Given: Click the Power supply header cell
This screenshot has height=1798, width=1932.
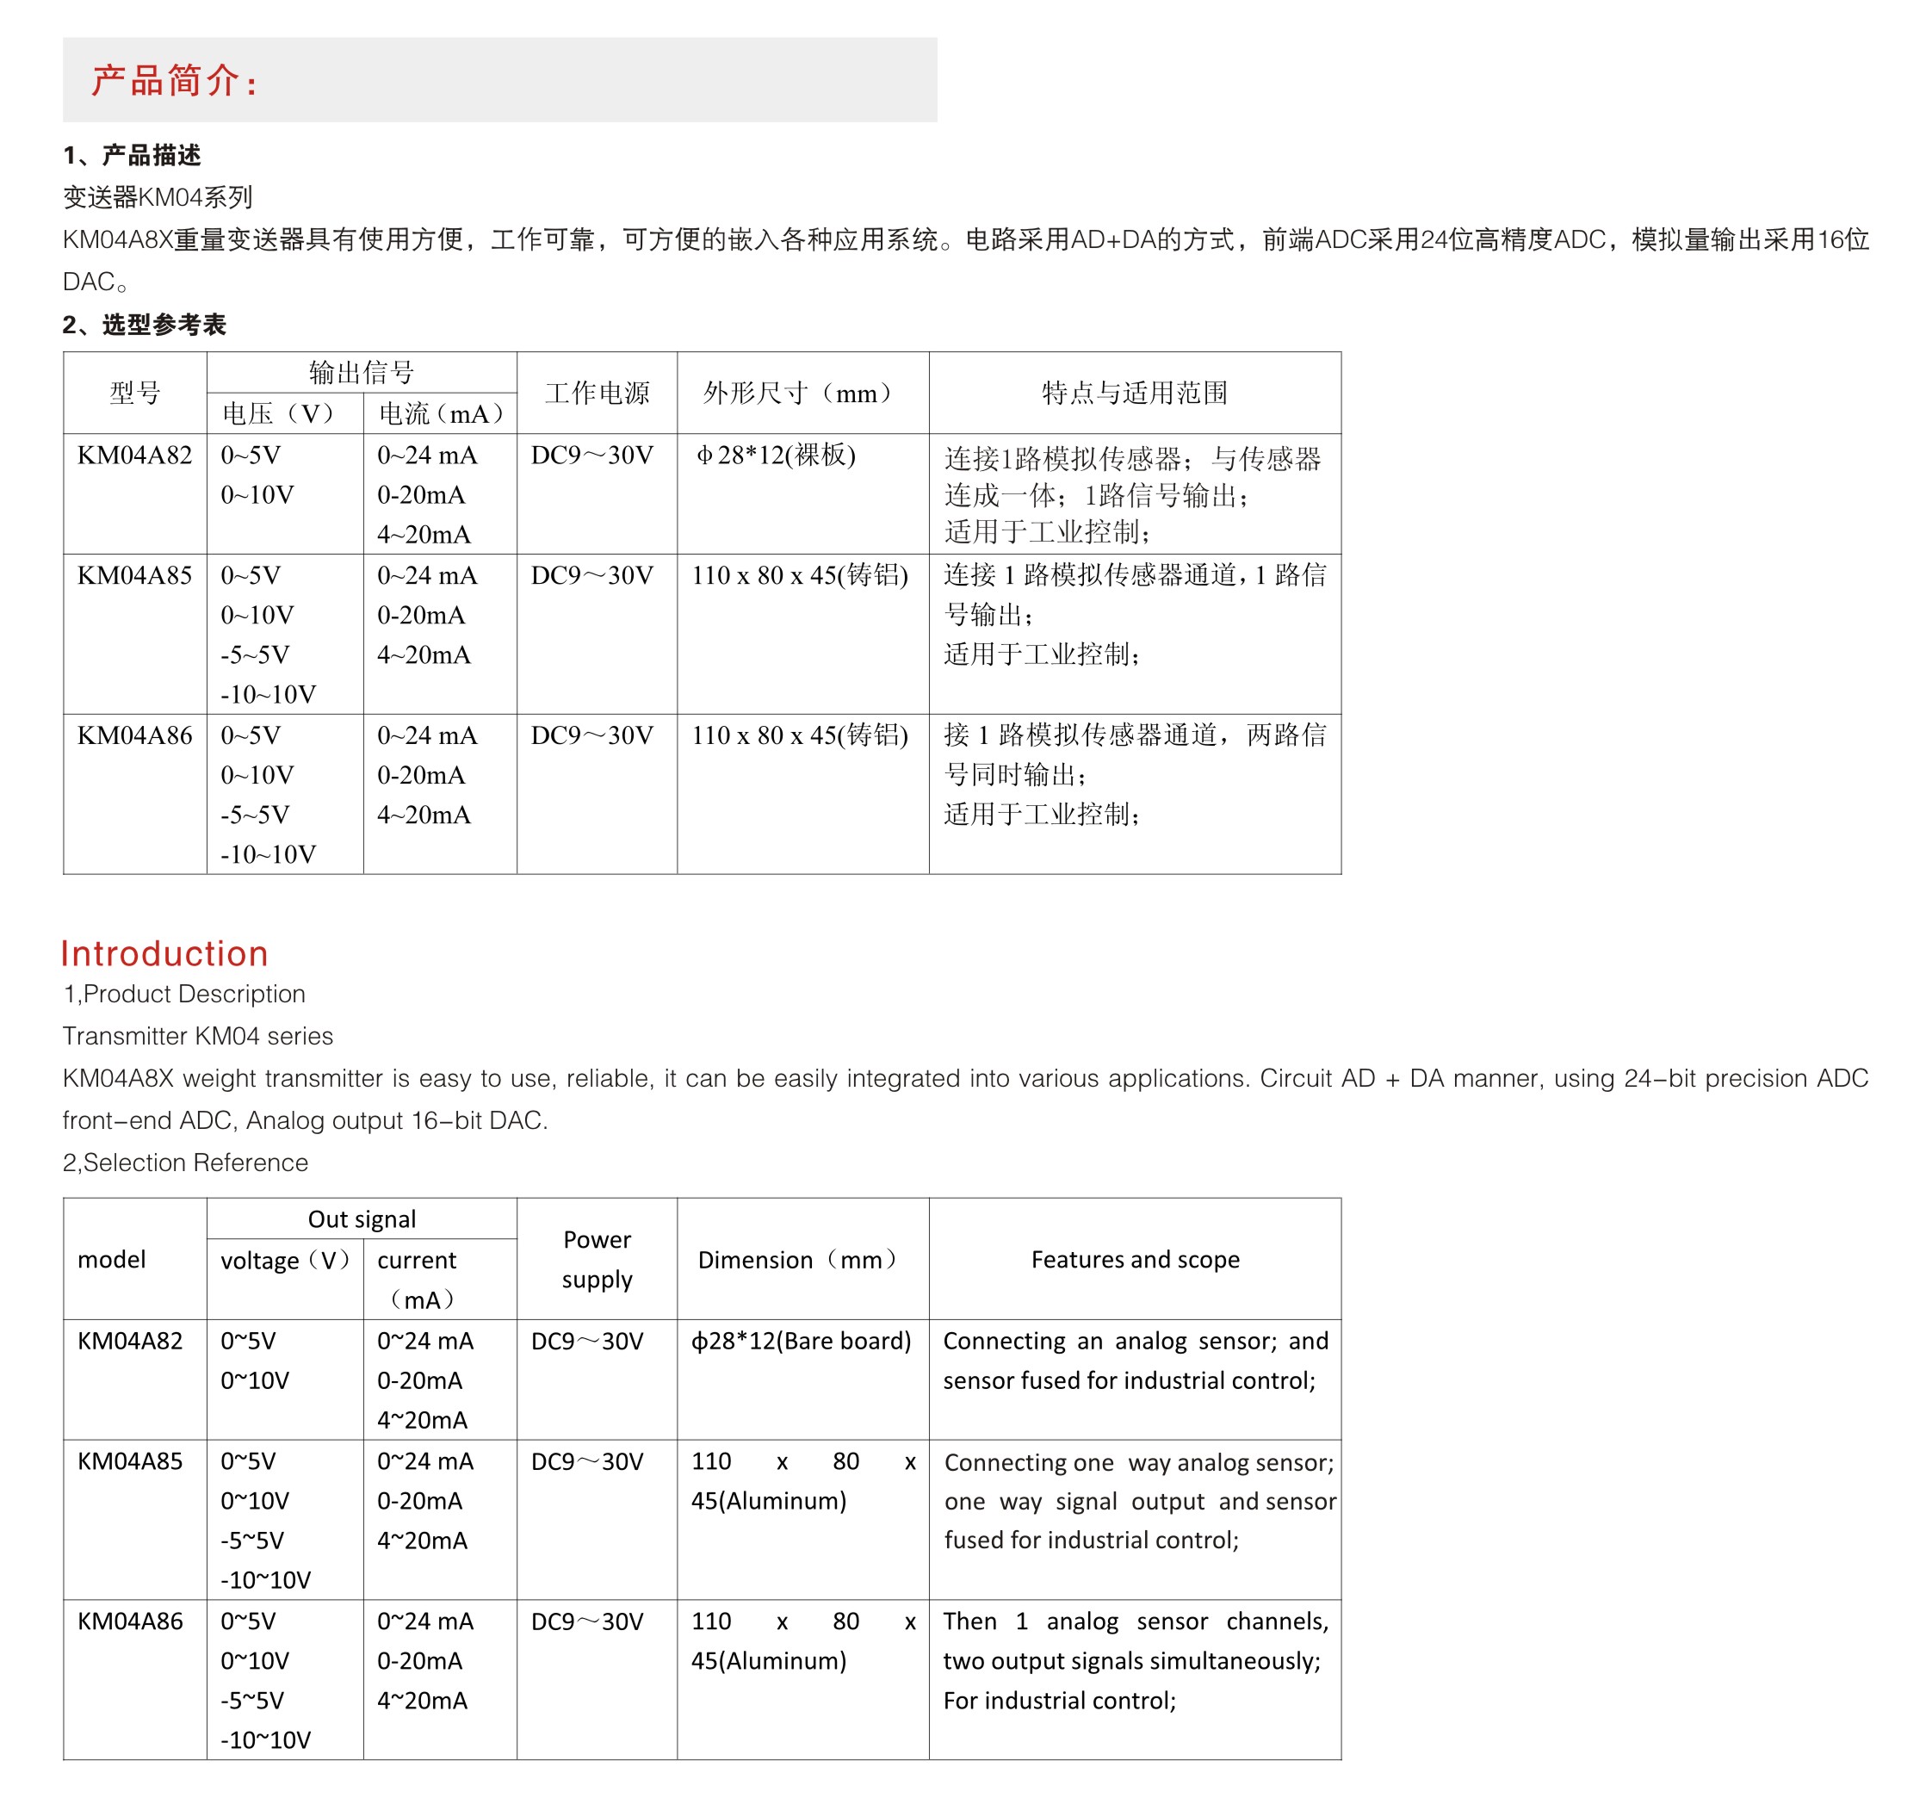Looking at the screenshot, I should pyautogui.click(x=596, y=1259).
